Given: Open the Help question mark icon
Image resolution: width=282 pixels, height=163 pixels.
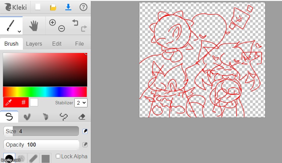Looking at the screenshot, I should 83,7.
